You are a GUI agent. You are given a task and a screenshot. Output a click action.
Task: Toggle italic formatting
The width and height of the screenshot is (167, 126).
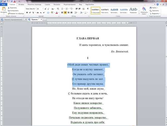(x=30, y=13)
